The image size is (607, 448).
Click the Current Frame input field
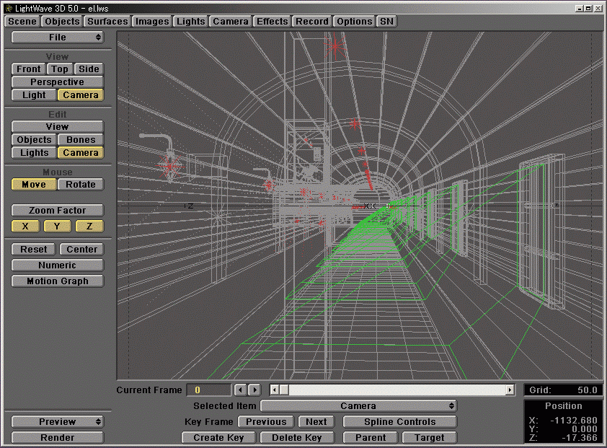209,390
